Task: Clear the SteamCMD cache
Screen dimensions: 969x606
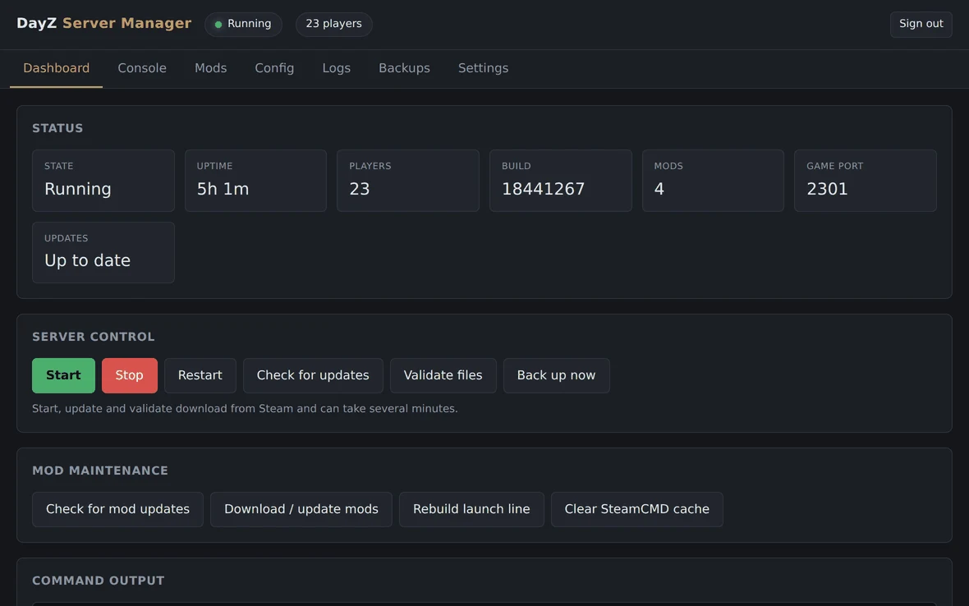Action: coord(636,510)
